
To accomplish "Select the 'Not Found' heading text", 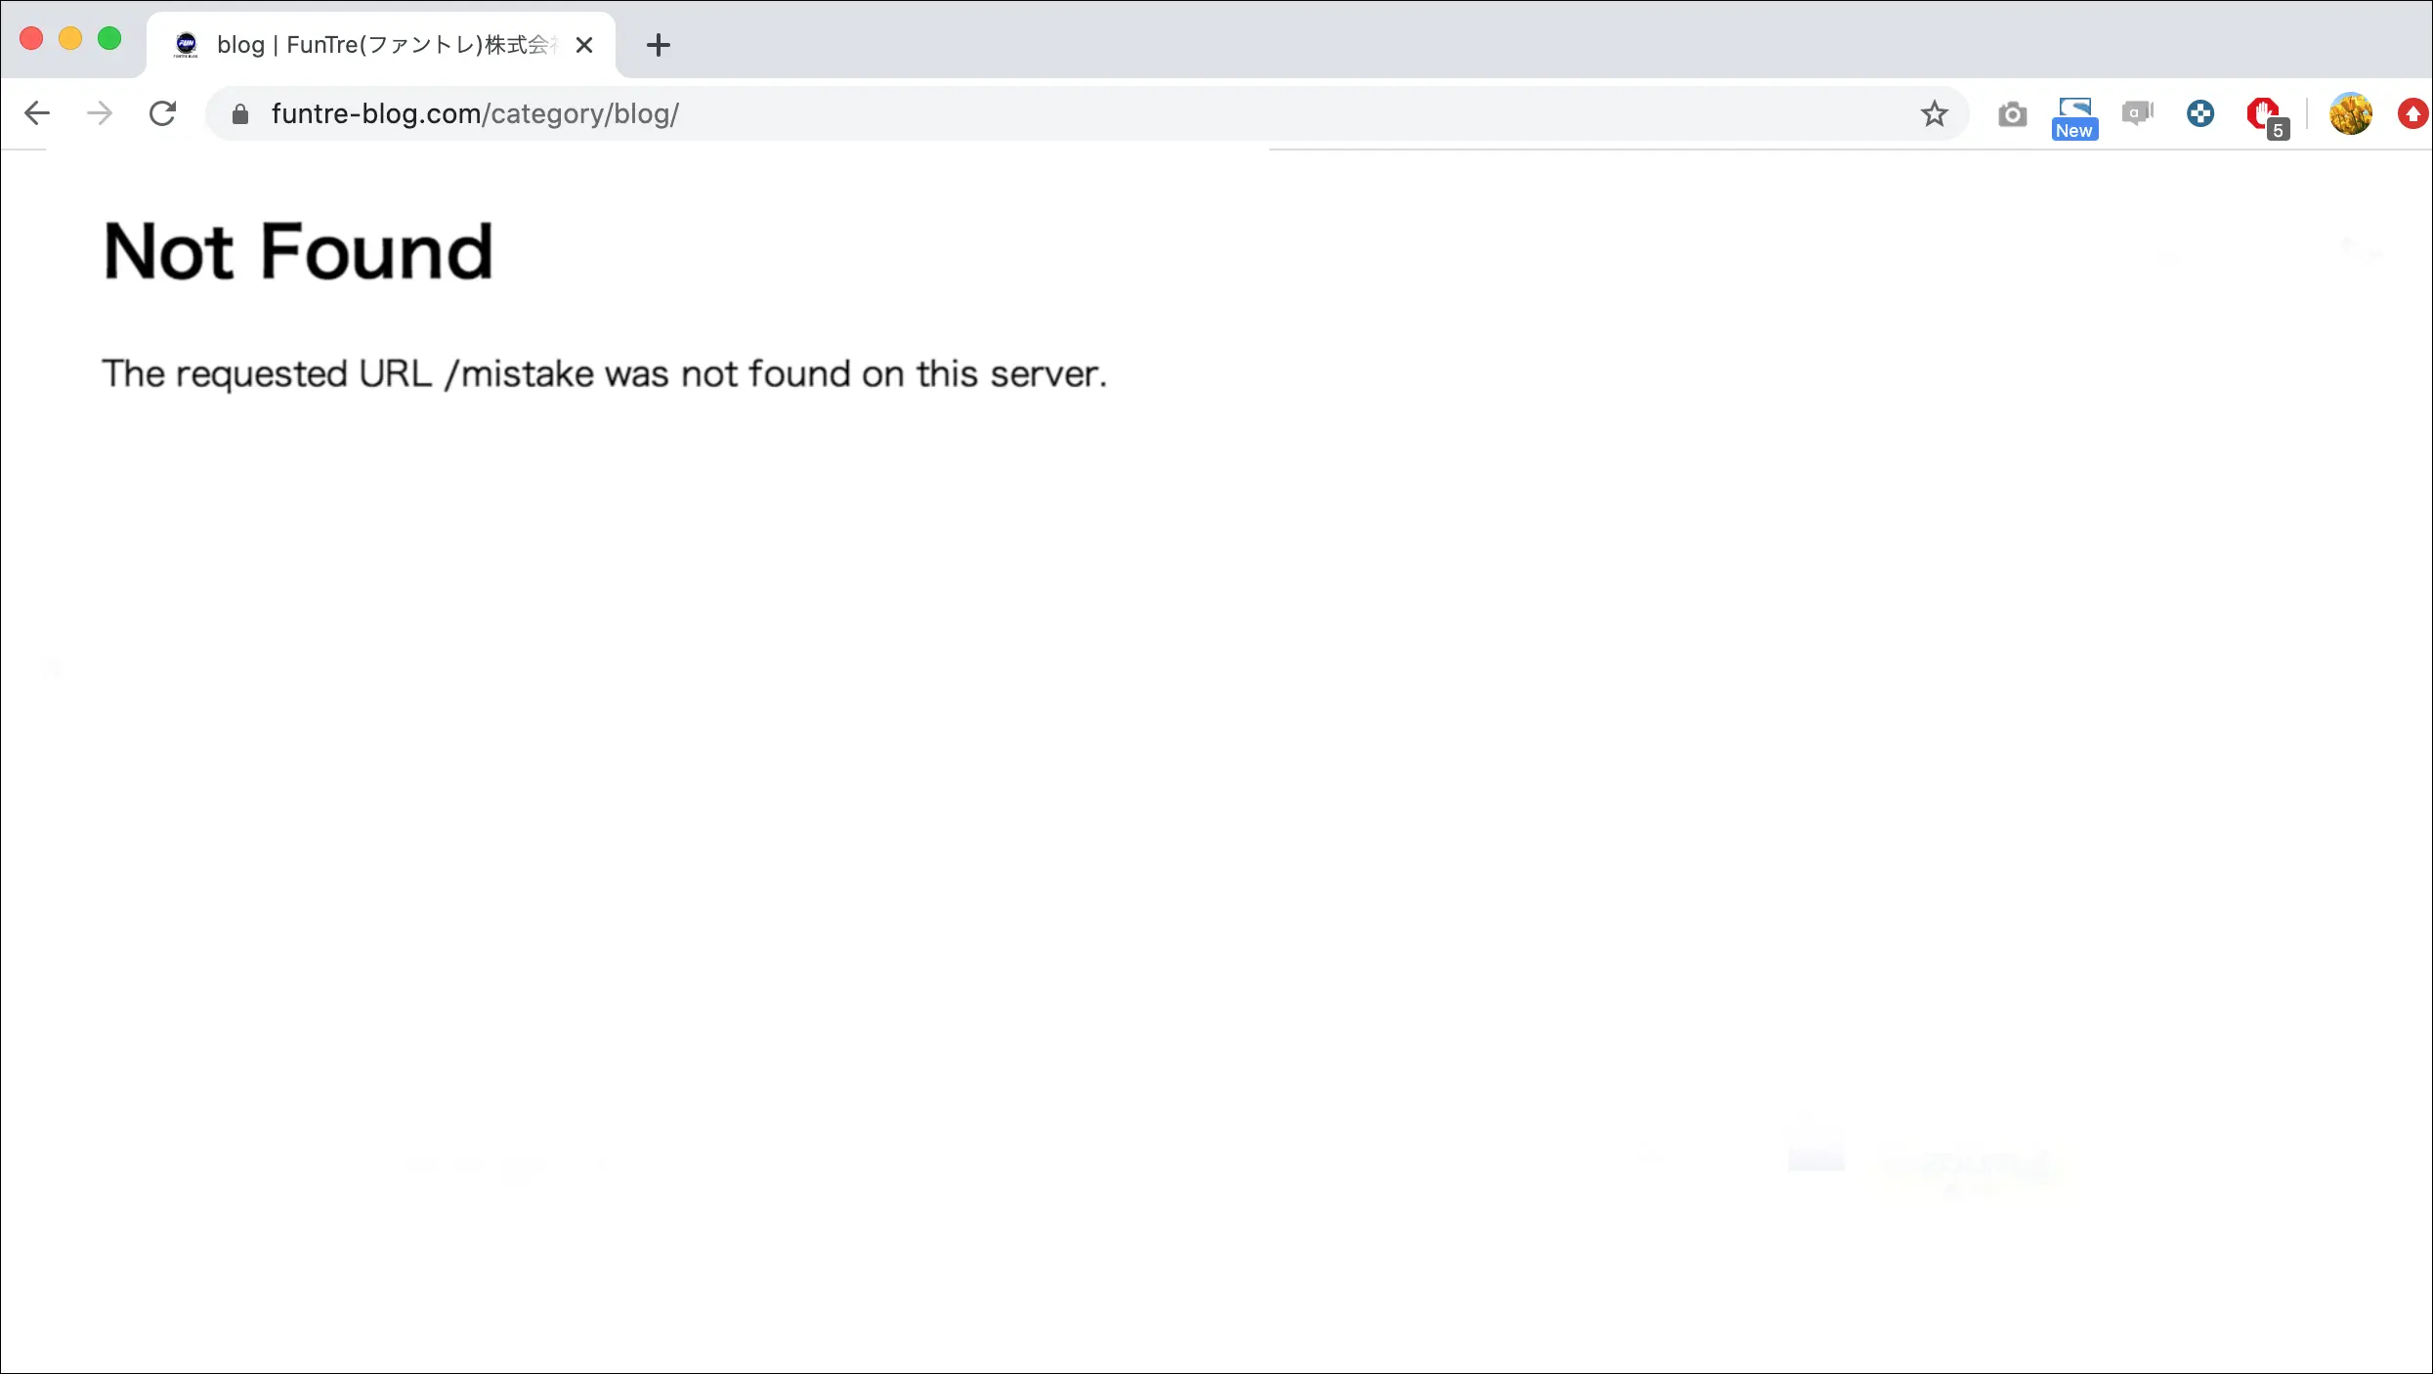I will tap(297, 252).
